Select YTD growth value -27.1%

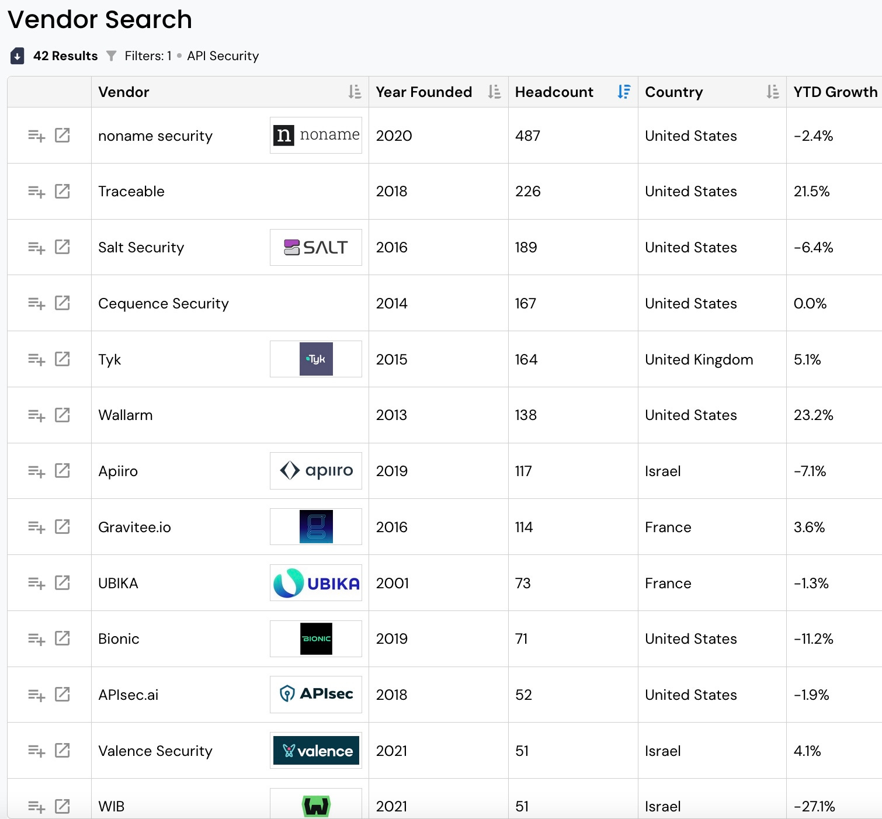tap(814, 807)
